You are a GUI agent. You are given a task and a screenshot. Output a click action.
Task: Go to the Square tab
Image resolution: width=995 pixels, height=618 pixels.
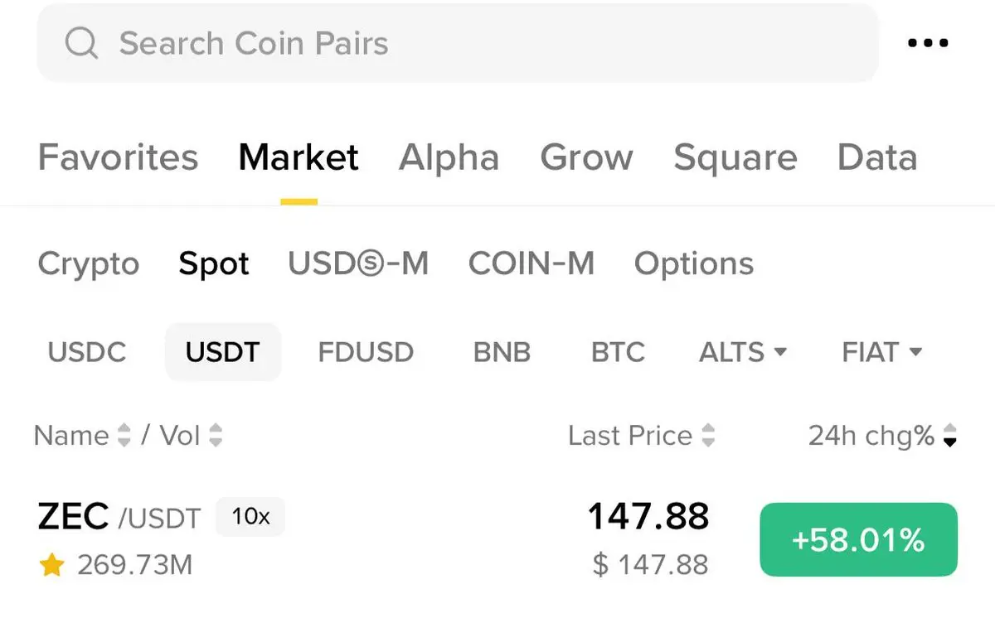click(735, 157)
